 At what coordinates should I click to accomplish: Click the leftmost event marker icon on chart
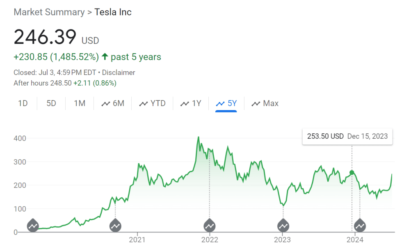pos(33,225)
